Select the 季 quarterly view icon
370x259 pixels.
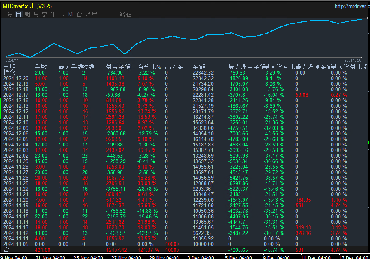tap(44, 14)
